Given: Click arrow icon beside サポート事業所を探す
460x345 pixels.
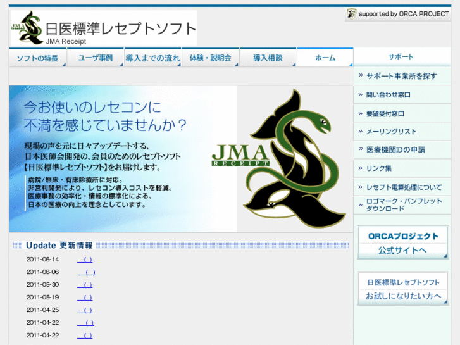Looking at the screenshot, I should pyautogui.click(x=361, y=75).
